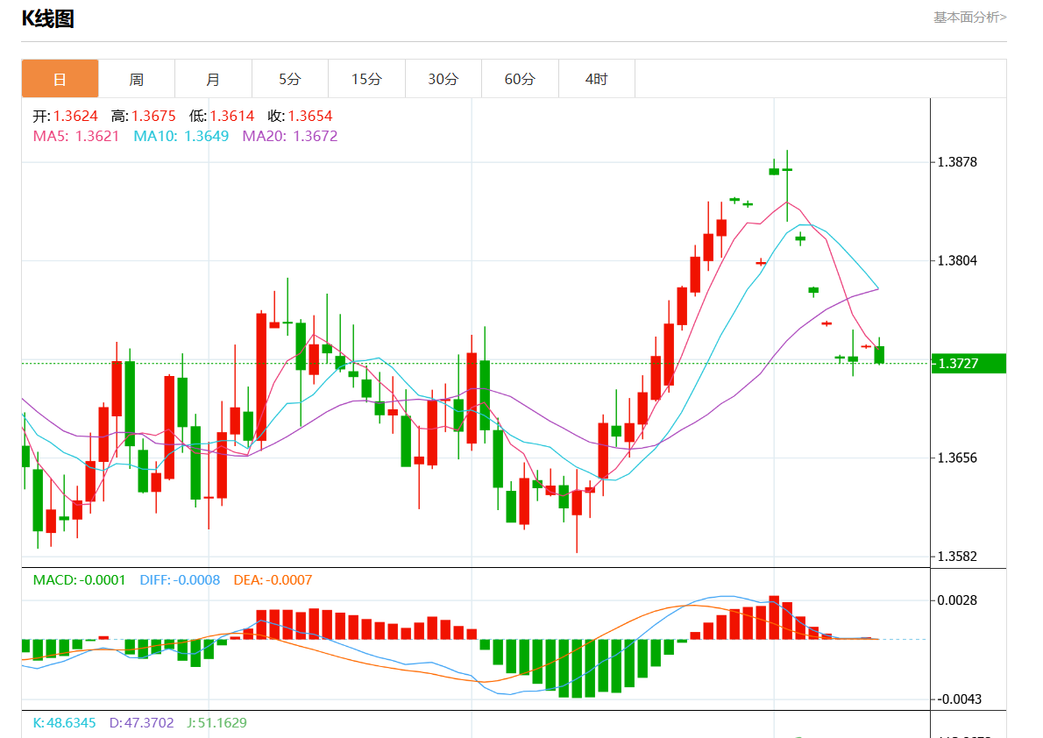Image resolution: width=1043 pixels, height=738 pixels.
Task: Click the K线图 heading
Action: pyautogui.click(x=47, y=18)
